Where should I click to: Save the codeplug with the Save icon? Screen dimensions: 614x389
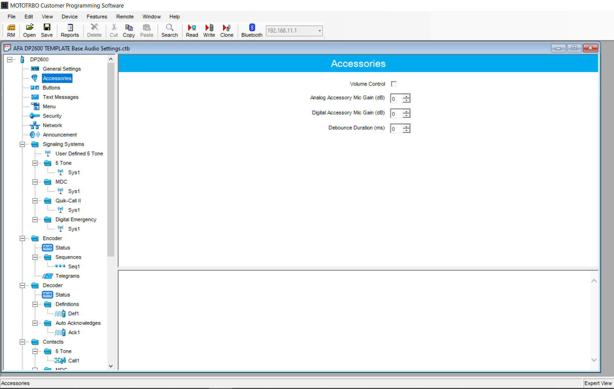(47, 31)
